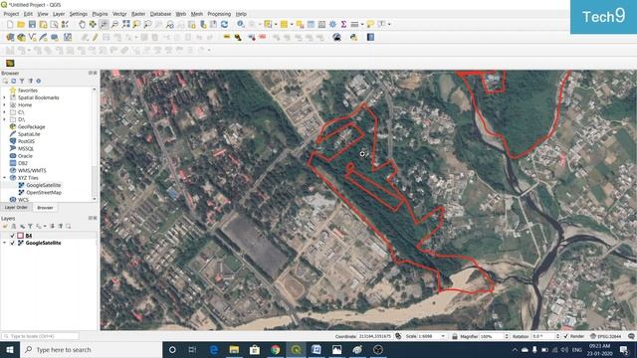Viewport: 637px width, 358px height.
Task: Open the Windows Start menu
Action: pos(10,350)
